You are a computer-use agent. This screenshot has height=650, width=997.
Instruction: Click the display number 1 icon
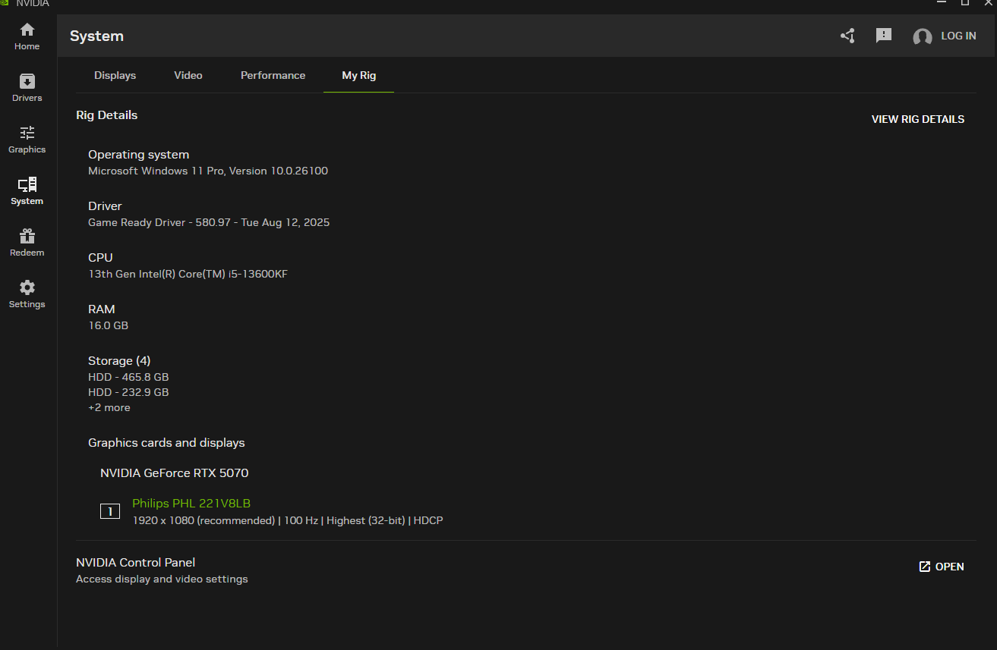coord(110,512)
